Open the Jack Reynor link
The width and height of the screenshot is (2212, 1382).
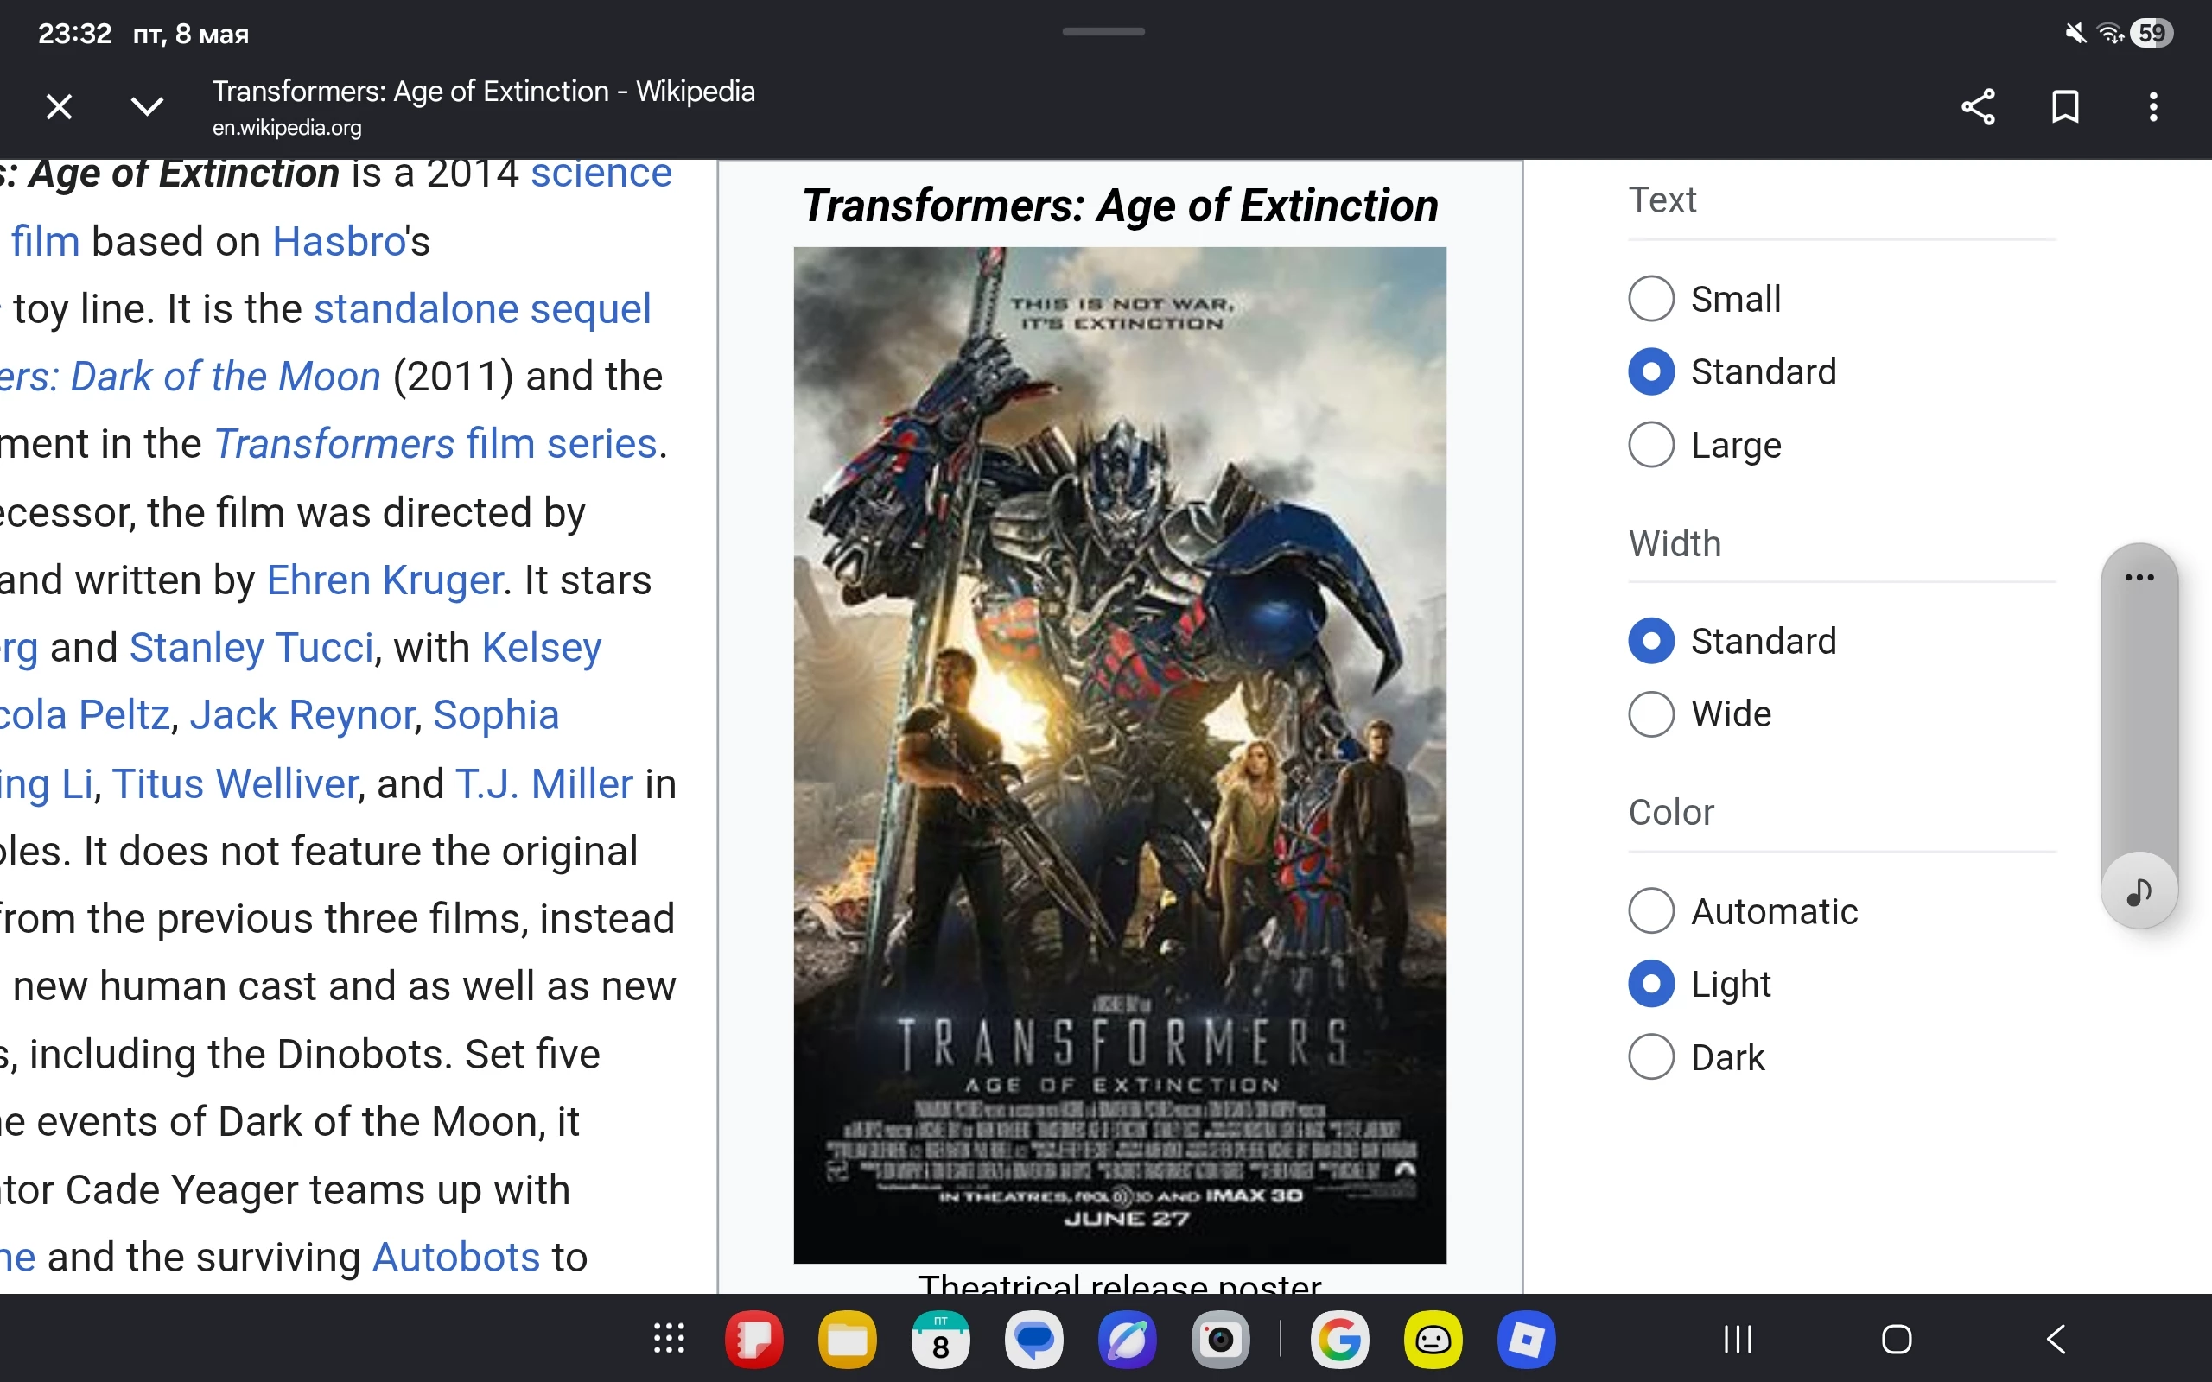click(x=302, y=716)
